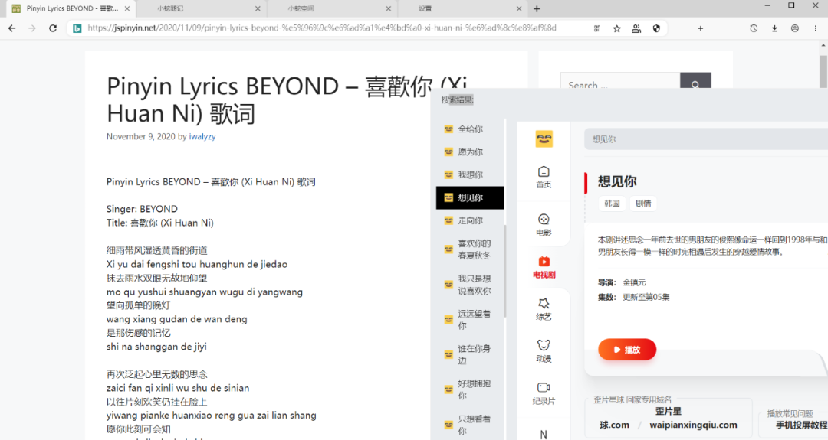Viewport: 828px width, 440px height.
Task: Click the 想见你 show title heading
Action: (617, 182)
